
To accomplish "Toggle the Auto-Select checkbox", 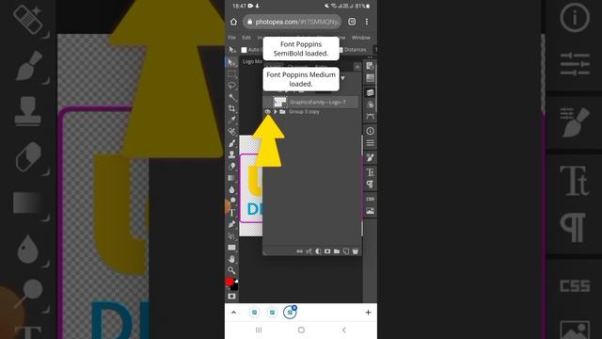I will tap(244, 50).
